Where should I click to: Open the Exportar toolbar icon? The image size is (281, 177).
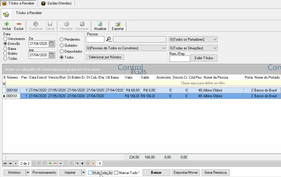(x=118, y=24)
